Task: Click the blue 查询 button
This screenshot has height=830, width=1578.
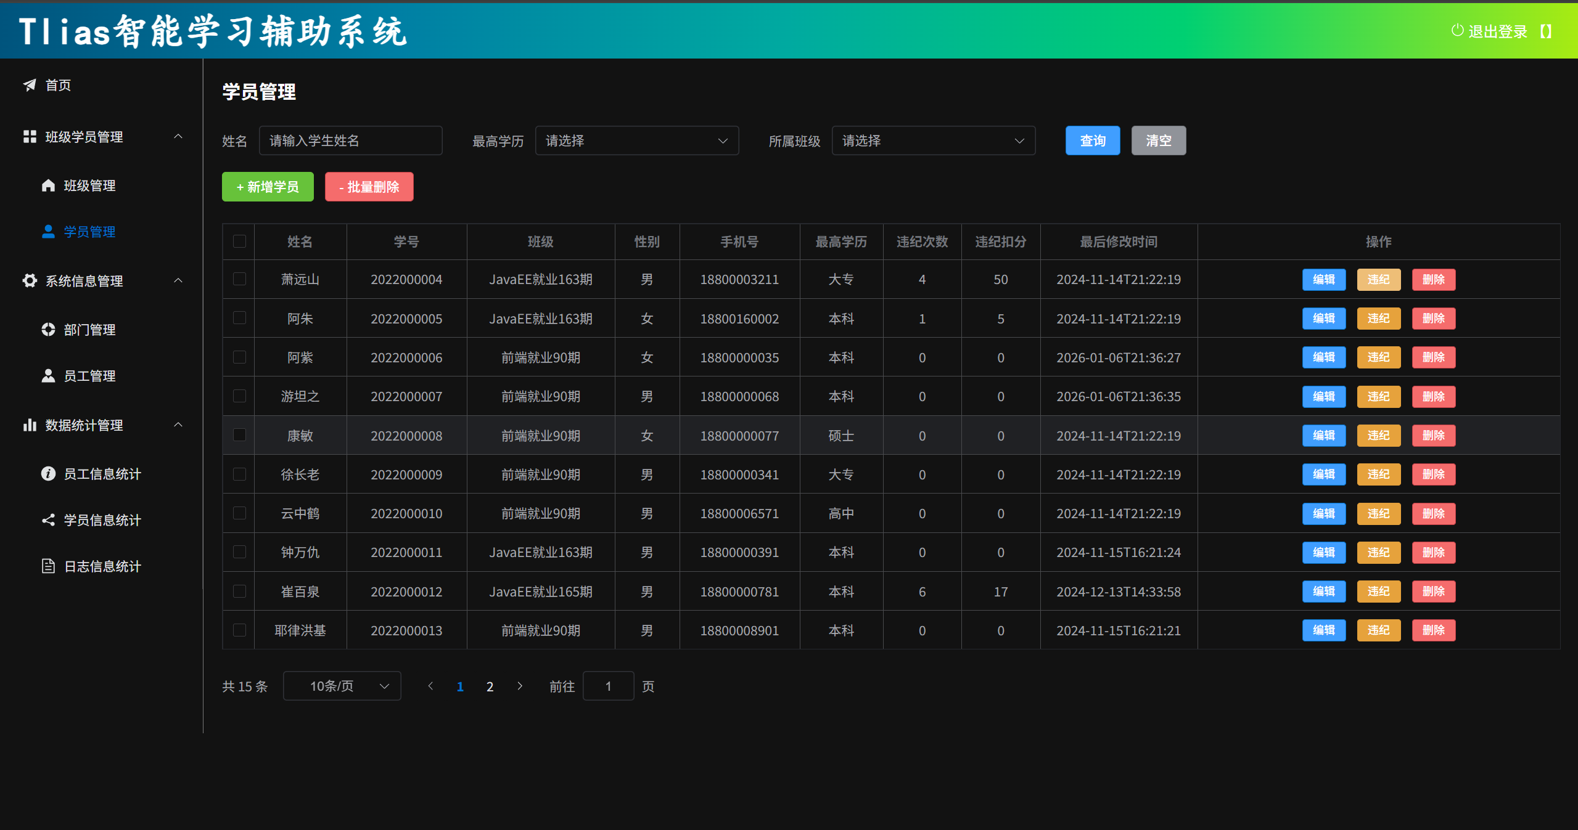Action: tap(1092, 141)
